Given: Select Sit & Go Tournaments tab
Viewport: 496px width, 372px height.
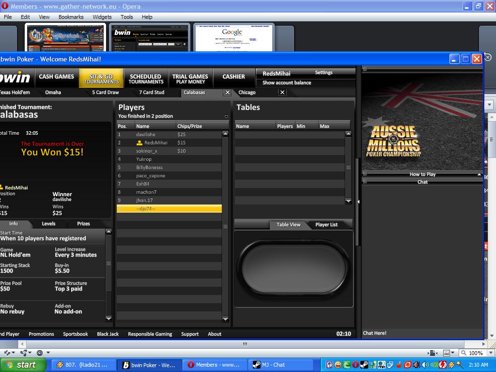Looking at the screenshot, I should (101, 78).
